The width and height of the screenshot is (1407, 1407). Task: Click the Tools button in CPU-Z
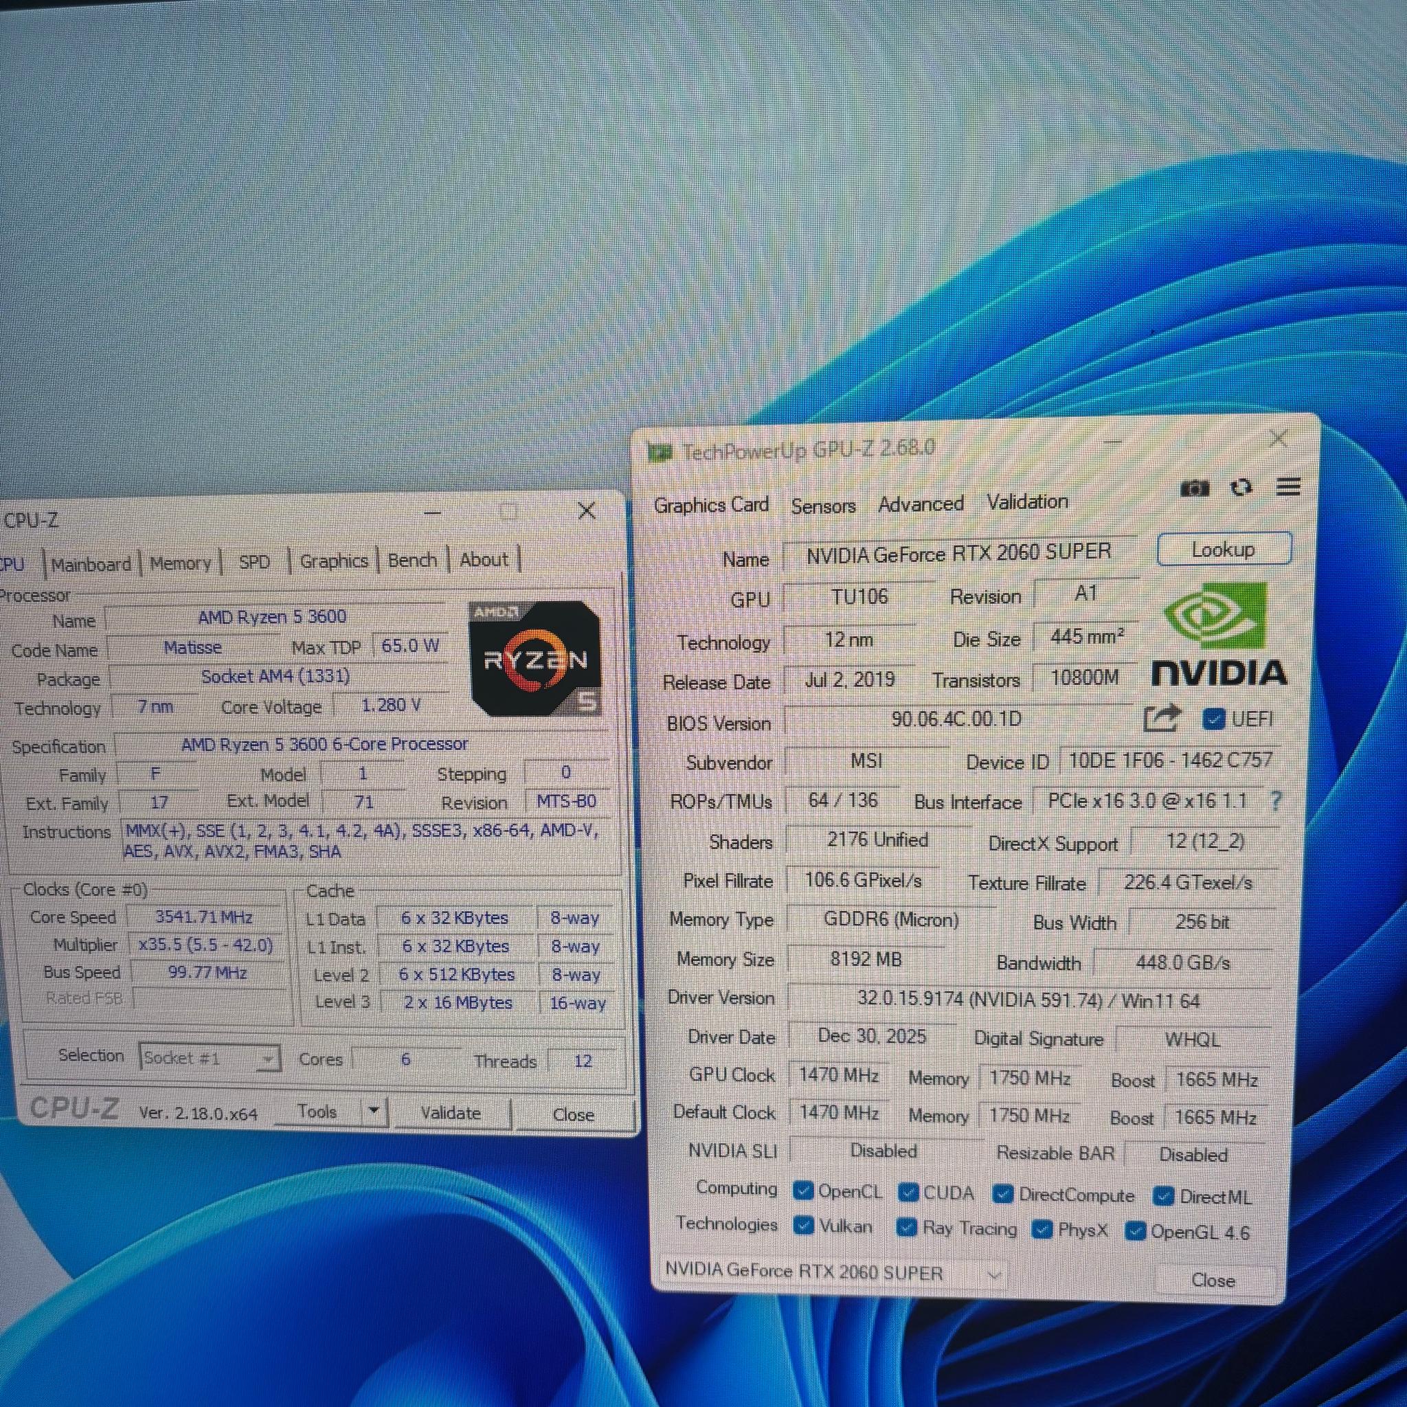pos(317,1112)
